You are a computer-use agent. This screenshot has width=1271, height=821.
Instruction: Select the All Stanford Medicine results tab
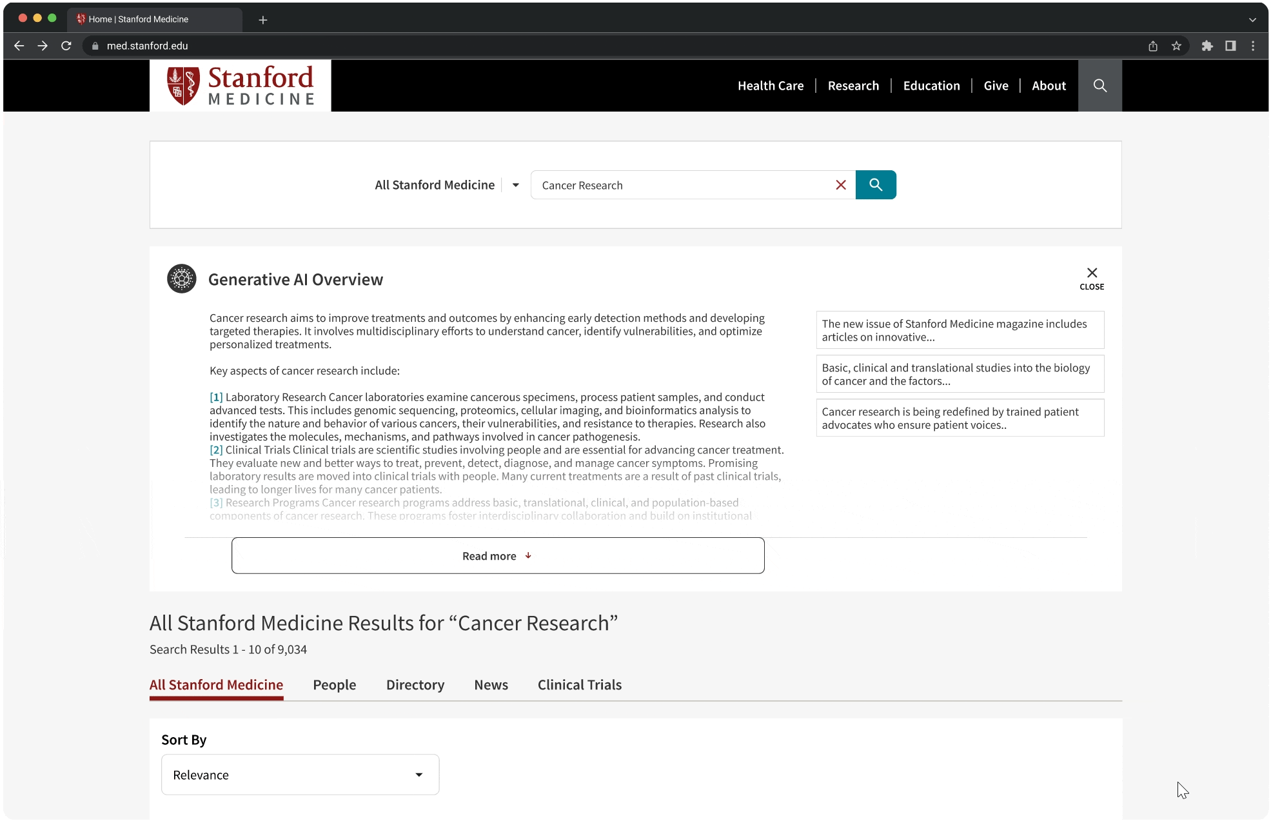pos(216,685)
